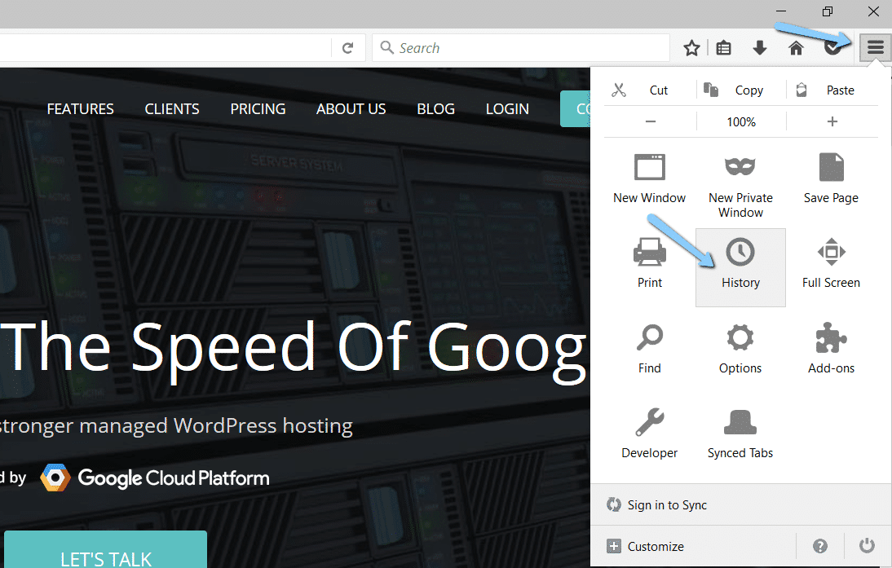This screenshot has height=568, width=892.
Task: Open the PRICING menu item
Action: (258, 108)
